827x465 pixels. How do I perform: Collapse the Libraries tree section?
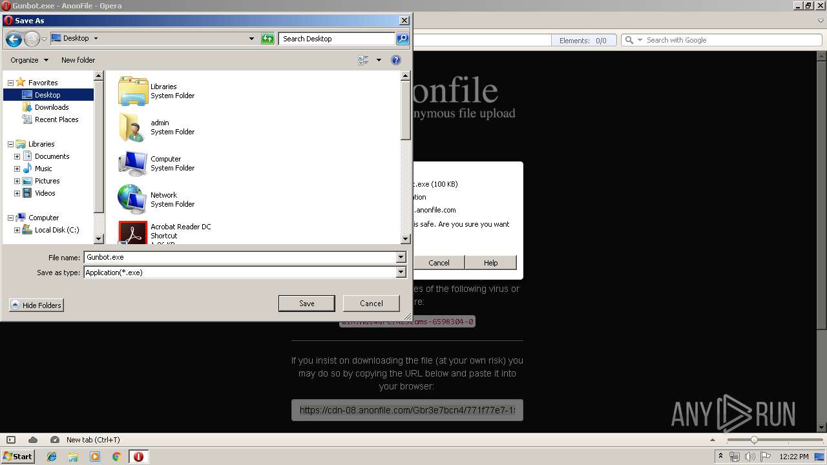[x=10, y=144]
